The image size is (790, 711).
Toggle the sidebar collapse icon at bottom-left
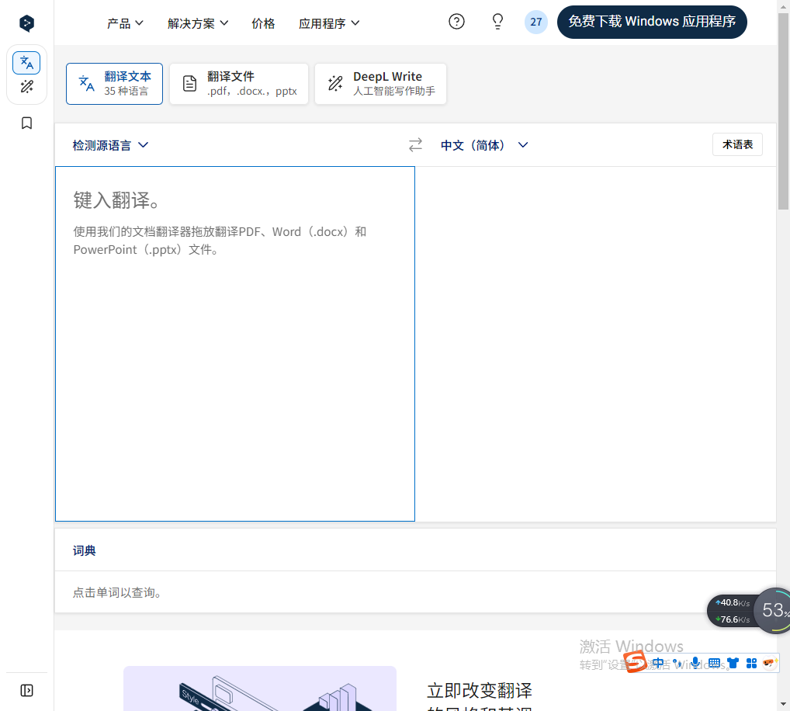coord(26,690)
